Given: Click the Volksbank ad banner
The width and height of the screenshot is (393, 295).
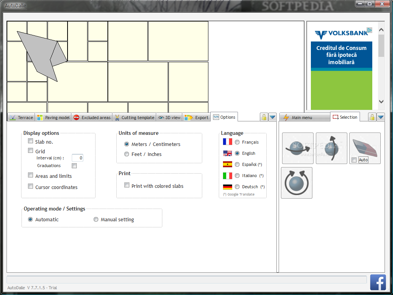Looking at the screenshot, I should (341, 68).
